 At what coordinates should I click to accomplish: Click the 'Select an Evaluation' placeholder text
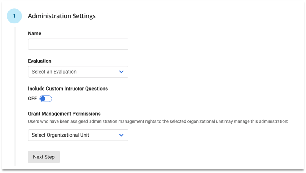point(54,72)
